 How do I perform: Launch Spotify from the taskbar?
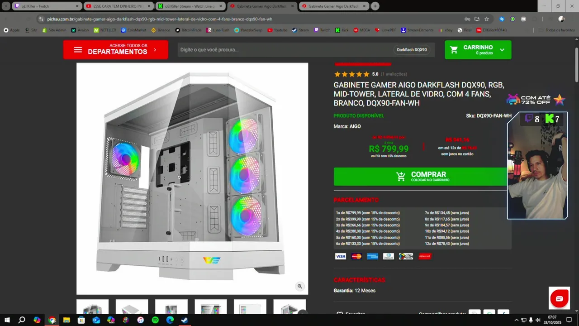click(x=155, y=320)
